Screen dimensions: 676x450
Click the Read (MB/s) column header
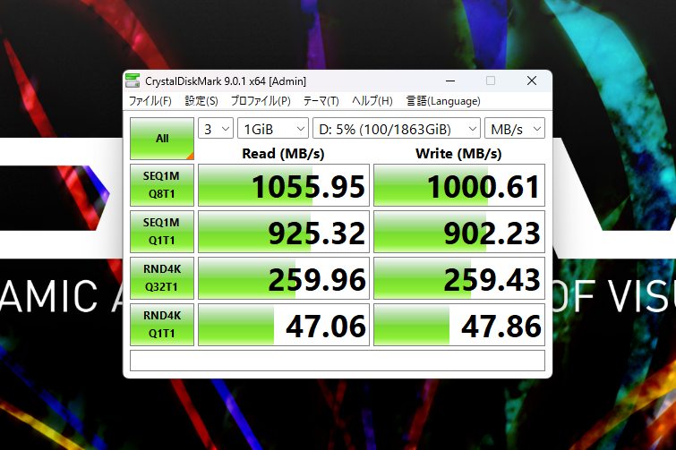coord(283,154)
